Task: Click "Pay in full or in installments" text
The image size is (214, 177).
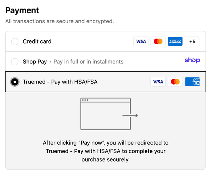Action: (x=88, y=61)
